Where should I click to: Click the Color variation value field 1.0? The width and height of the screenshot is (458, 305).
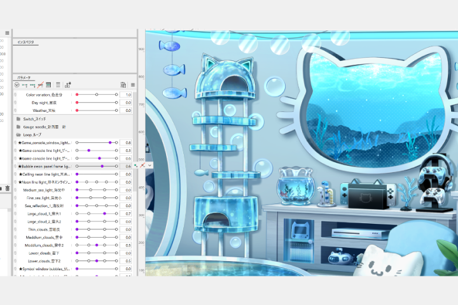pos(126,95)
